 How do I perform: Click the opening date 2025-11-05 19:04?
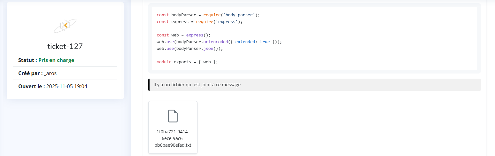point(67,86)
